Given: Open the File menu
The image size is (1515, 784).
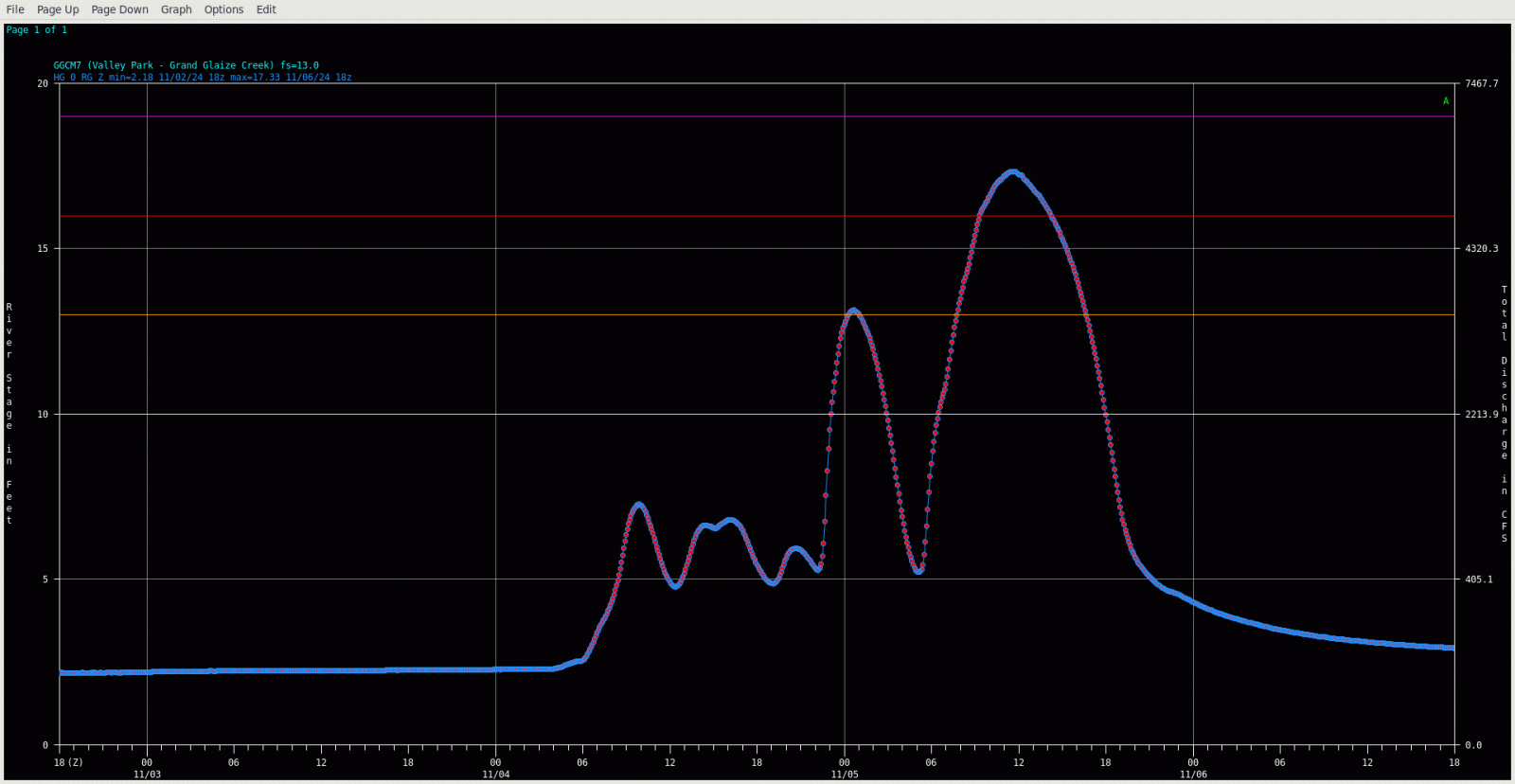Looking at the screenshot, I should pyautogui.click(x=15, y=9).
